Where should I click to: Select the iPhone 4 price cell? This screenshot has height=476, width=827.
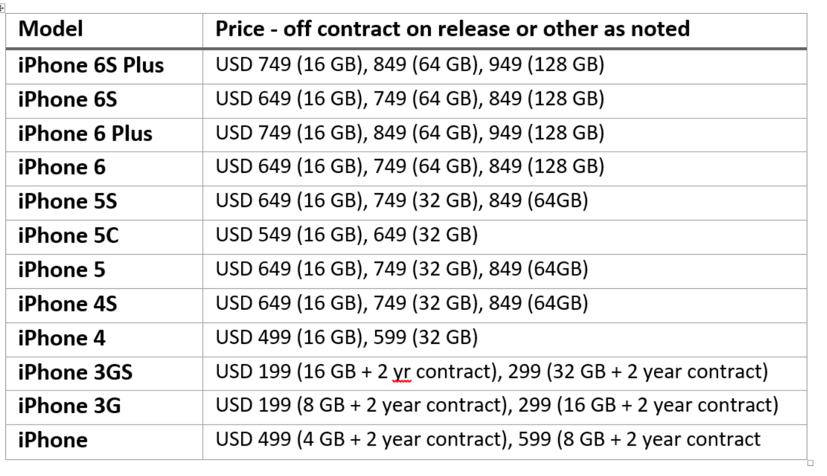[504, 338]
